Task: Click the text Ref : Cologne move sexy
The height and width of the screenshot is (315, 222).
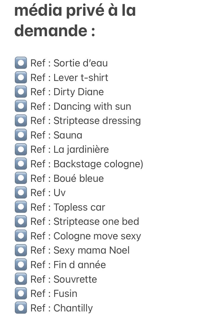Action: point(86,236)
